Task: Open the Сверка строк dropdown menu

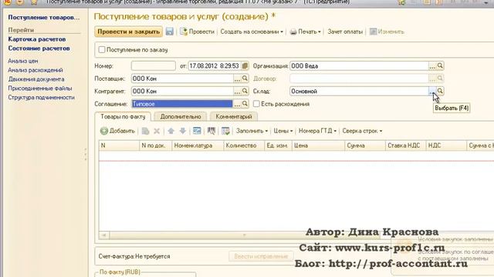Action: [x=362, y=131]
